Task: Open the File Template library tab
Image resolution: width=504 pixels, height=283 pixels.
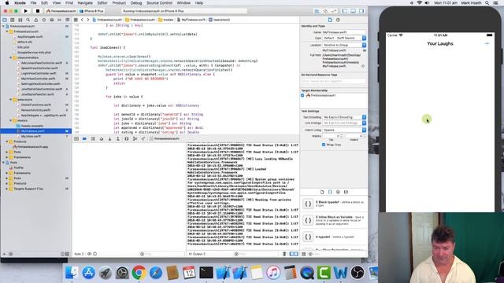Action: (x=322, y=192)
